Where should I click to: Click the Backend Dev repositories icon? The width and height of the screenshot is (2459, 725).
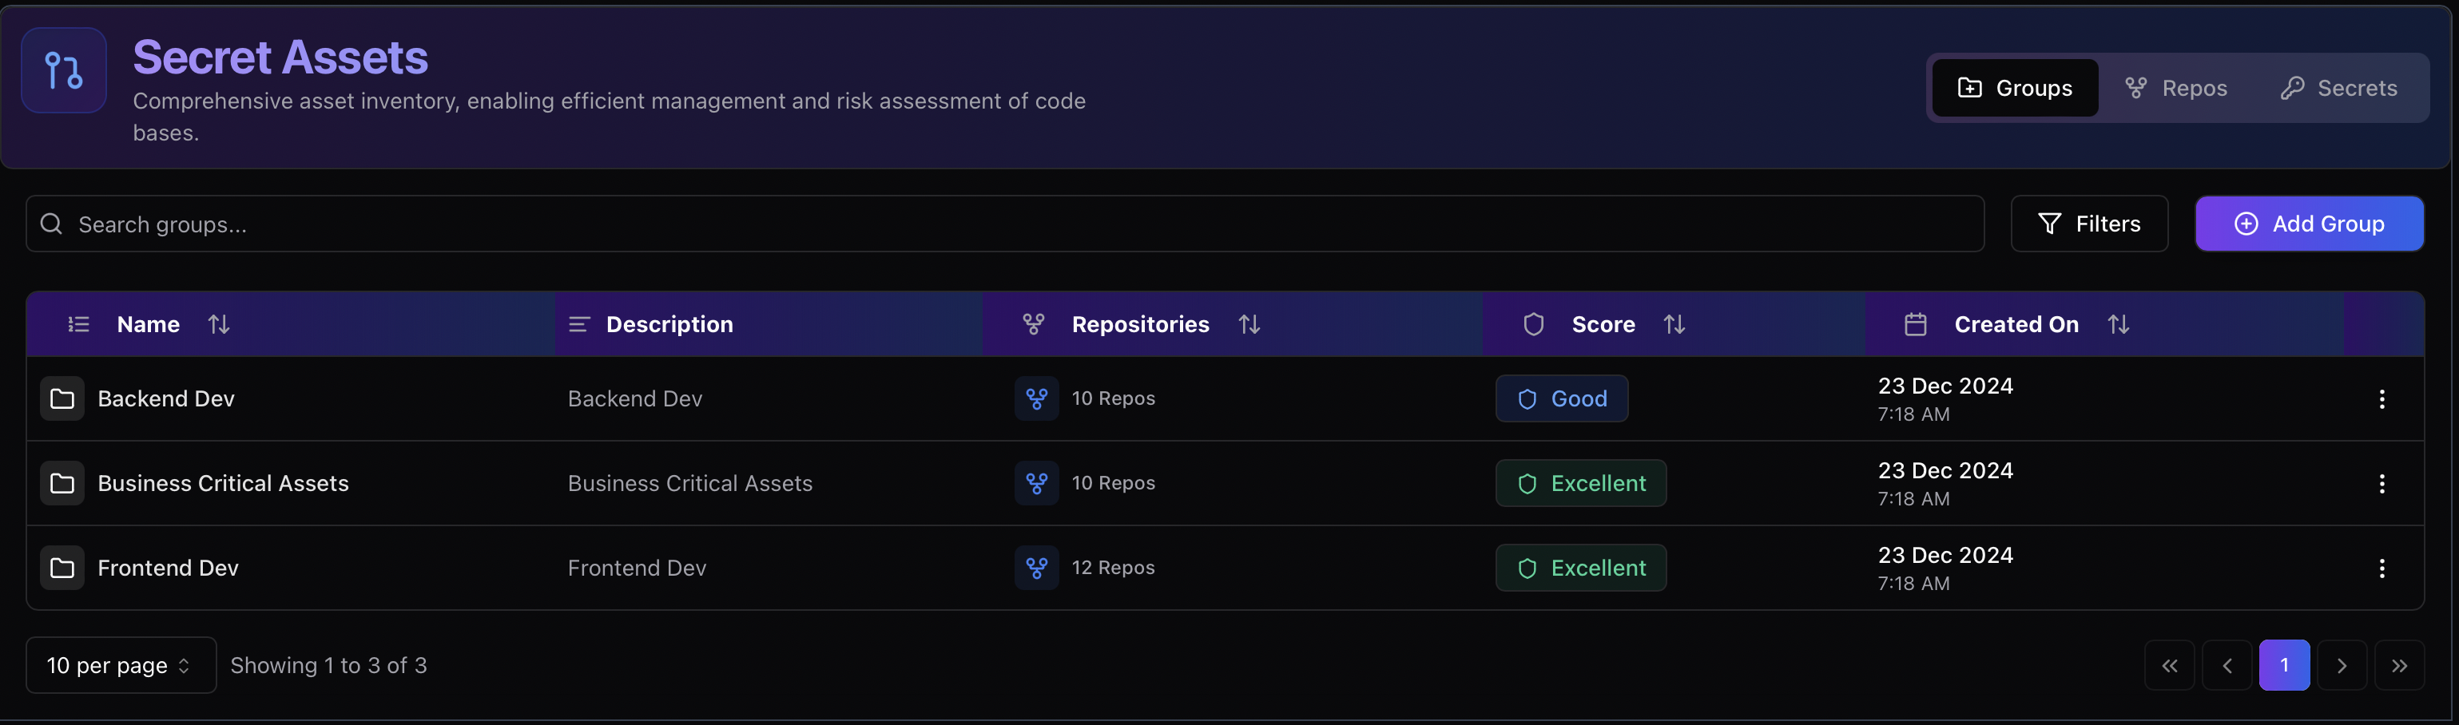(1035, 398)
